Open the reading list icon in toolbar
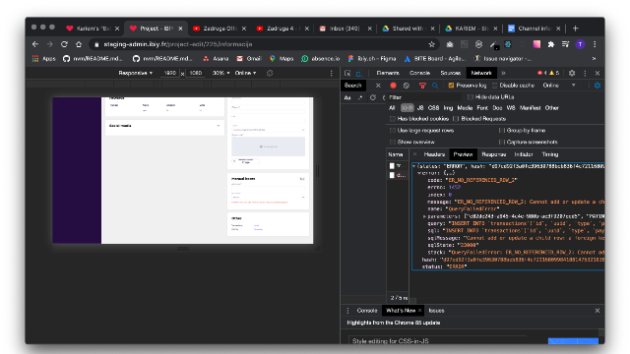 566,44
